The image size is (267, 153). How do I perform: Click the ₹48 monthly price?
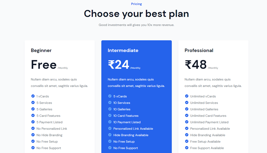pyautogui.click(x=196, y=65)
